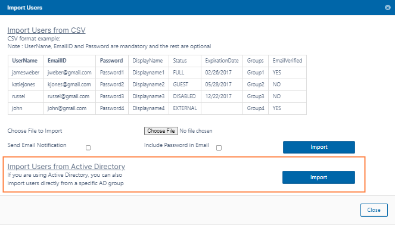Tick Include Password in Email checkbox
The width and height of the screenshot is (395, 225).
[219, 148]
